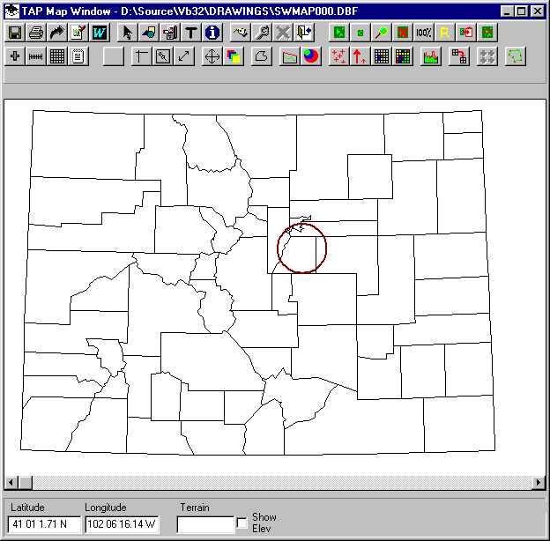Click the scattered red plus marks icon
This screenshot has height=541, width=550.
339,56
